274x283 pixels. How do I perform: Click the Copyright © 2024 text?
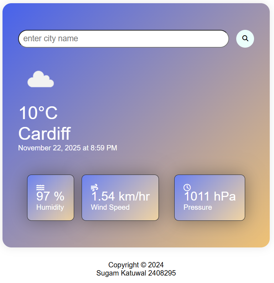pos(136,265)
